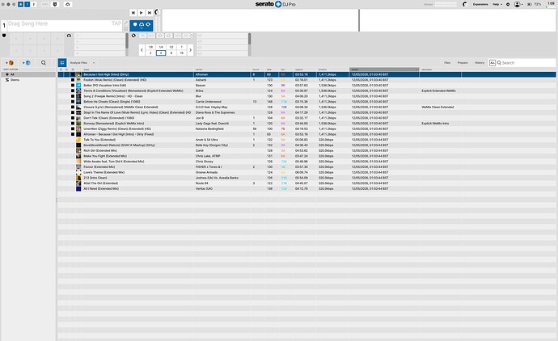Screen dimensions: 558x341
Task: Shift loop sizes left with arrow
Action: pos(142,50)
